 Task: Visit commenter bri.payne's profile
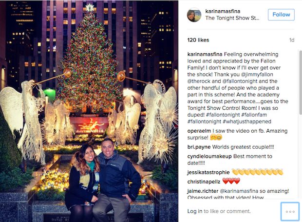tap(199, 147)
